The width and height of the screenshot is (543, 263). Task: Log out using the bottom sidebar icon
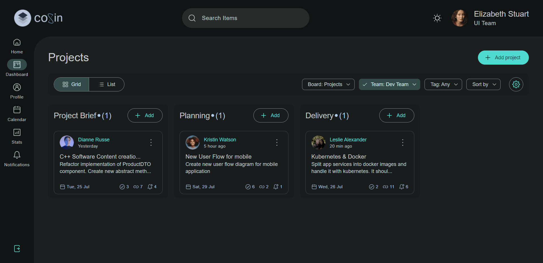16,249
